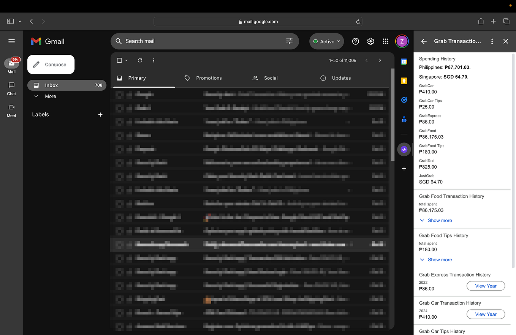Open Grab Transaction panel options menu
Screen dimensions: 516x335
point(492,41)
